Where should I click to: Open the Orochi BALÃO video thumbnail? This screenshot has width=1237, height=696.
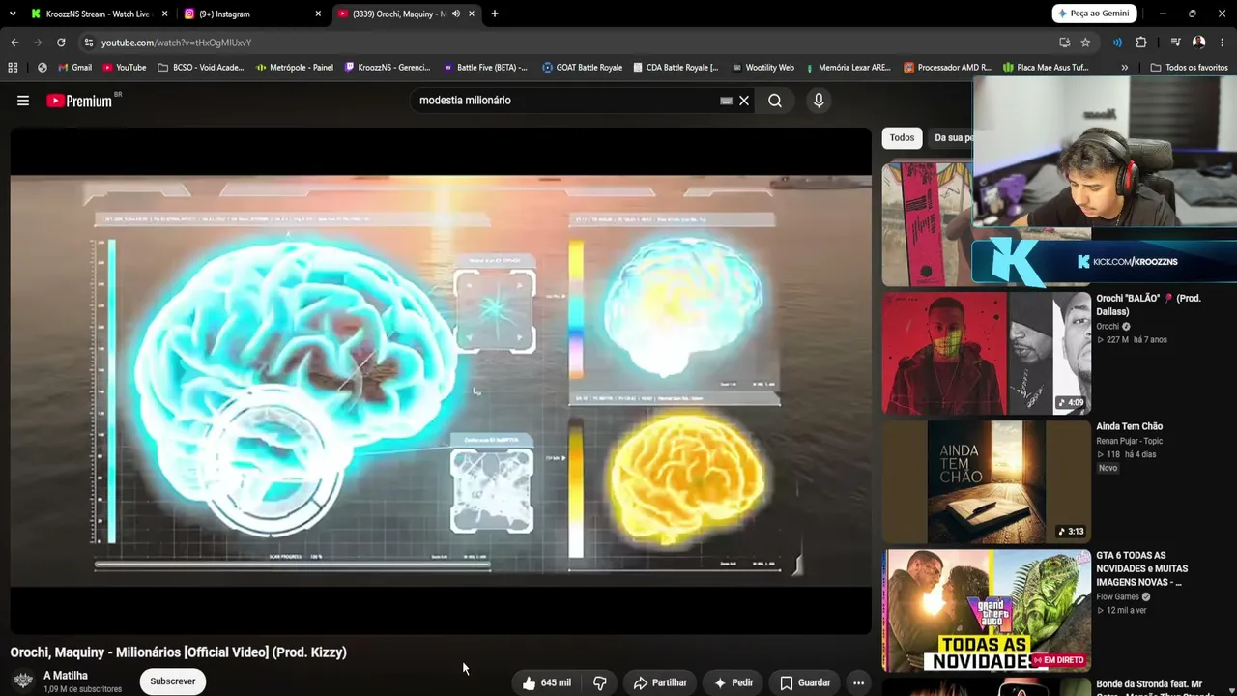pyautogui.click(x=987, y=353)
